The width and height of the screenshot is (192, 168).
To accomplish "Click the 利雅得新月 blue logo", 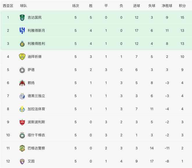I will coord(22,31).
